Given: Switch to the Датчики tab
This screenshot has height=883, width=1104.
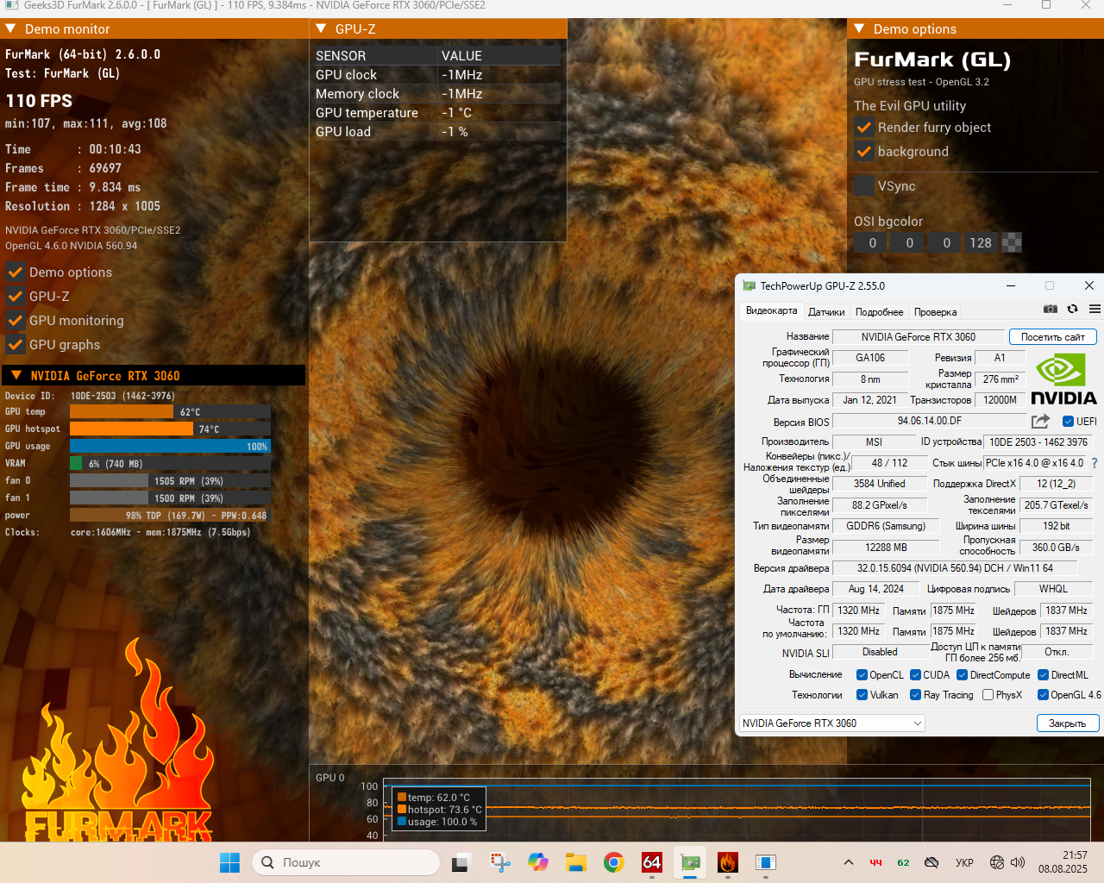Looking at the screenshot, I should [826, 312].
